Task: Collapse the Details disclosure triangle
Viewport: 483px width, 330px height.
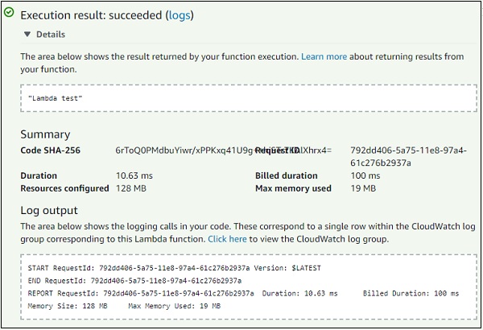Action: pyautogui.click(x=27, y=35)
